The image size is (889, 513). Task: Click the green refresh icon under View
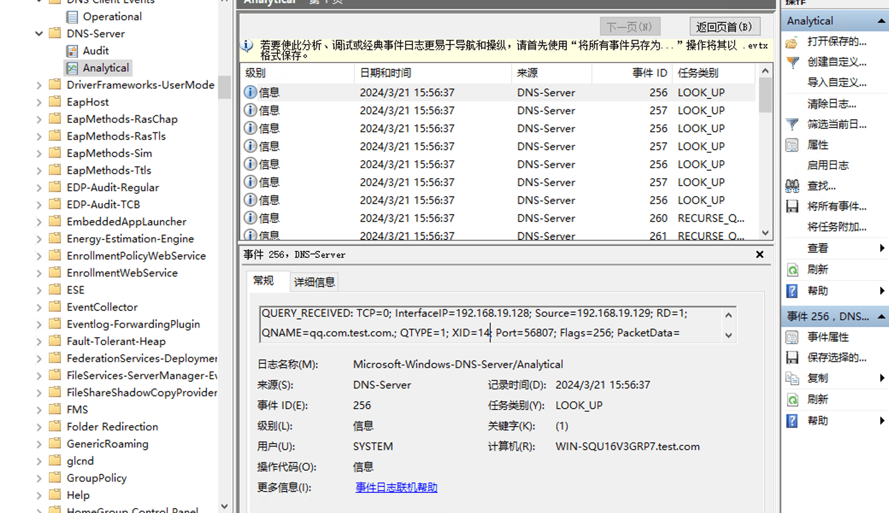(x=792, y=270)
